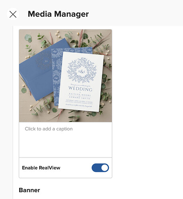This screenshot has height=199, width=183.
Task: Disable the Enable RealView switch
Action: 100,168
